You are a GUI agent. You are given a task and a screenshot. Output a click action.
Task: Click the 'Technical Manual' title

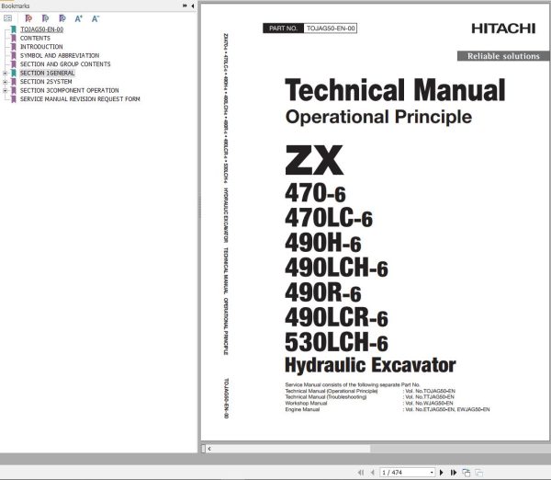tap(395, 90)
